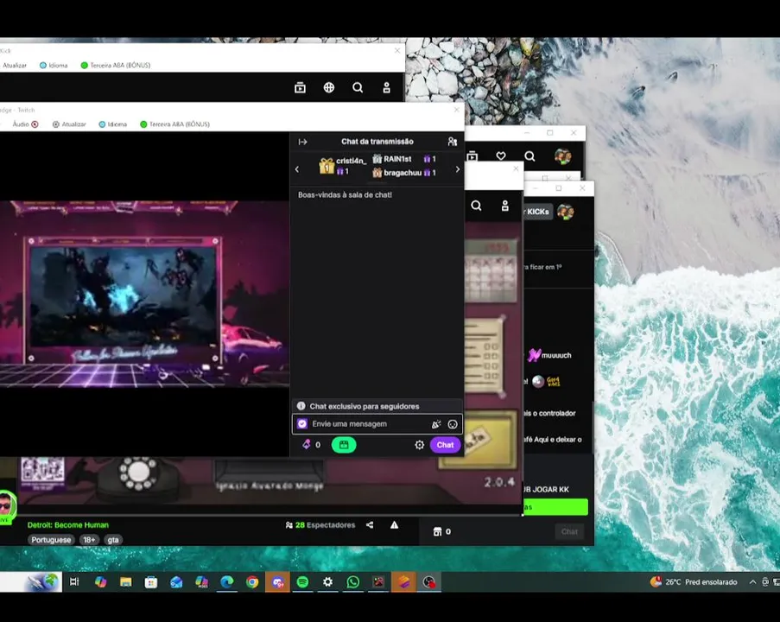Show next gift leaderboard entries in chat
This screenshot has height=622, width=780.
[x=458, y=169]
